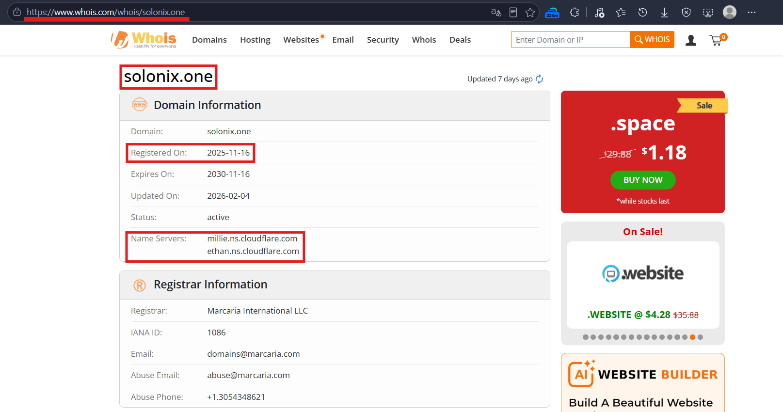The height and width of the screenshot is (412, 783).
Task: Click the solonix.one page heading
Action: [x=168, y=77]
